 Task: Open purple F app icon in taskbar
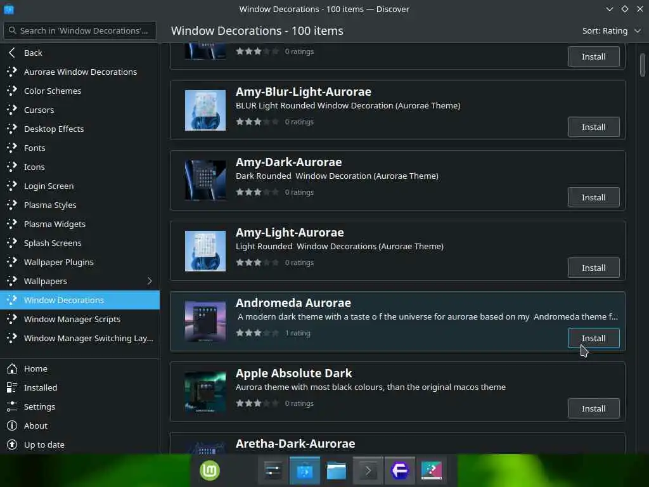point(399,471)
